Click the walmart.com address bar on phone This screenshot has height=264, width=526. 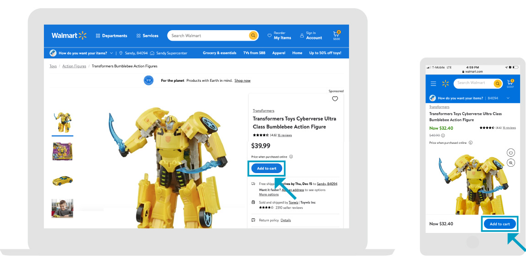pyautogui.click(x=472, y=71)
